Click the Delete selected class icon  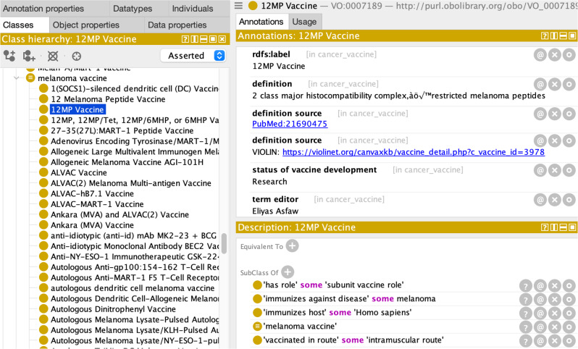click(53, 56)
